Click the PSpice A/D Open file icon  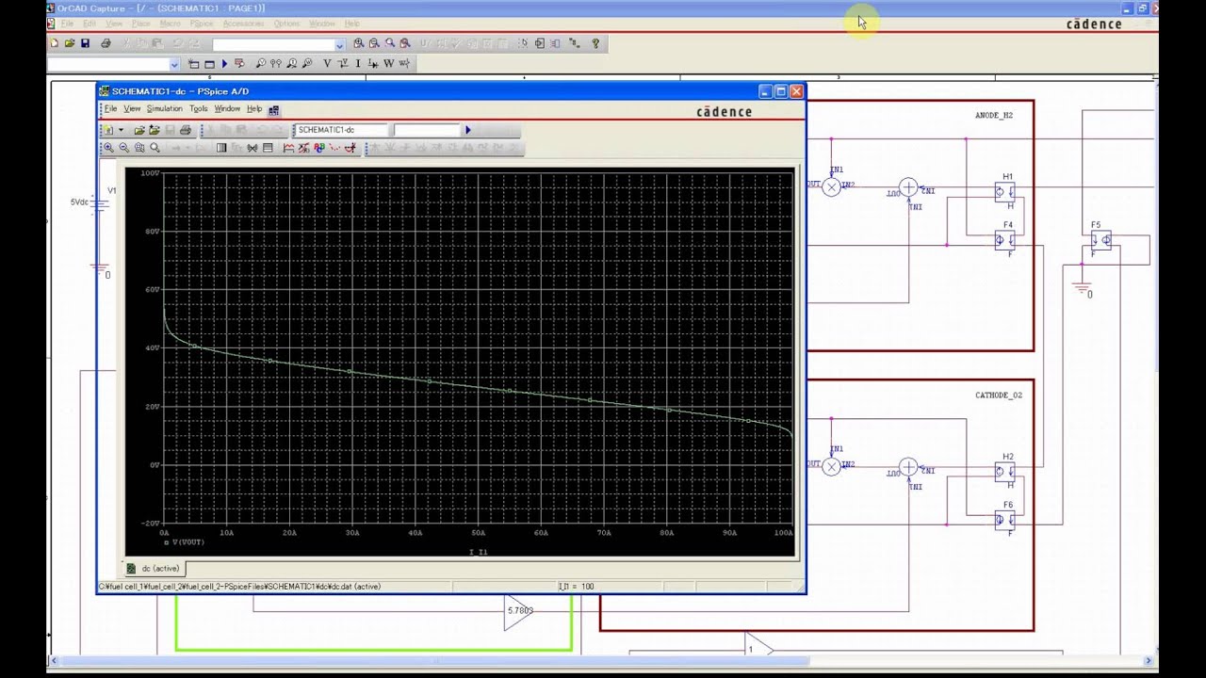pos(139,130)
